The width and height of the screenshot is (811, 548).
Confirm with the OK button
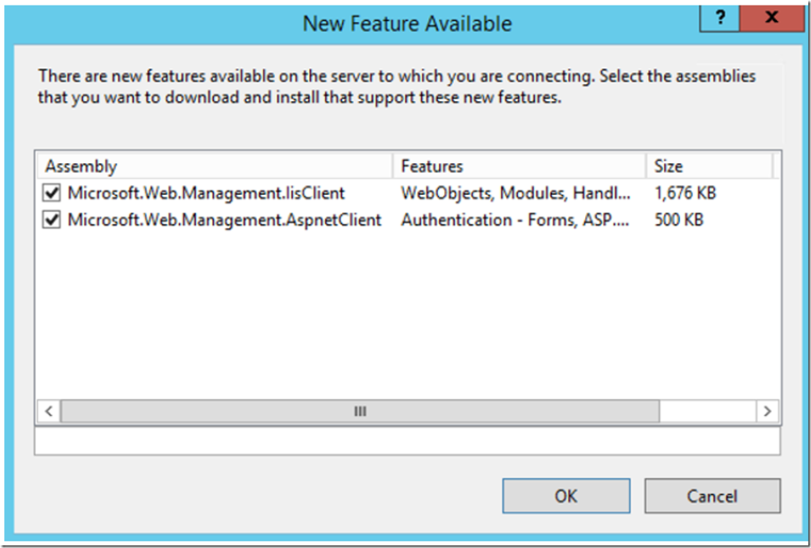[x=566, y=496]
